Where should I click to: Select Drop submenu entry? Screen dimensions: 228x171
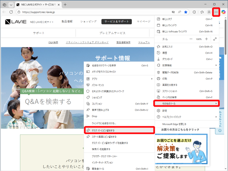(x=119, y=116)
